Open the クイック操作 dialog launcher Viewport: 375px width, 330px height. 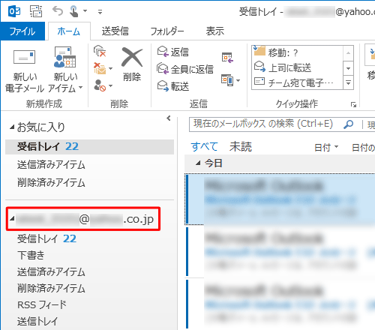353,105
